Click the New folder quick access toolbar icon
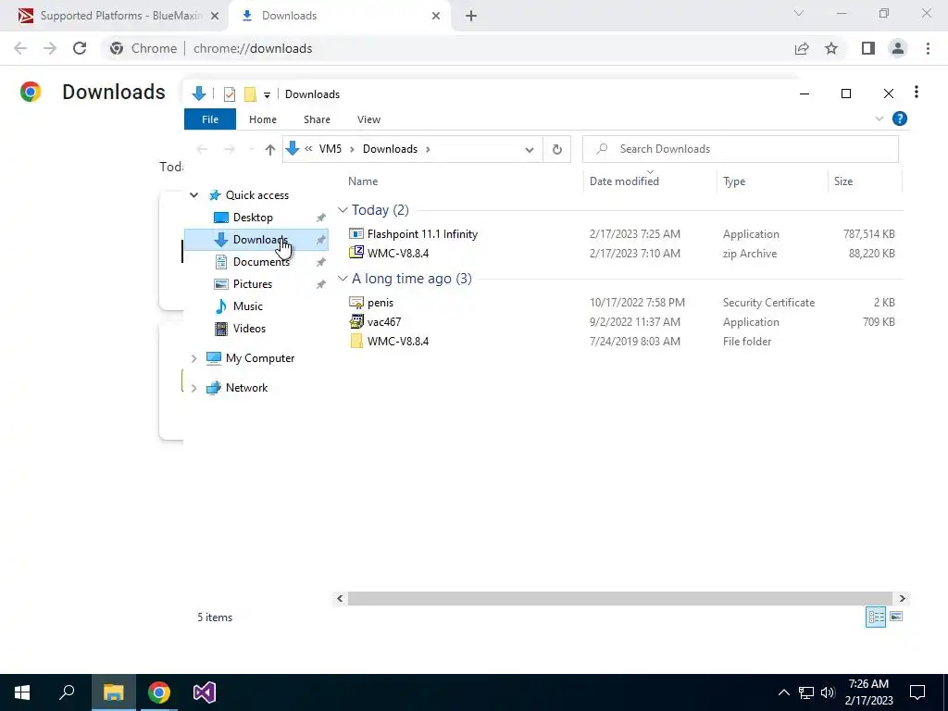This screenshot has width=948, height=711. tap(250, 94)
